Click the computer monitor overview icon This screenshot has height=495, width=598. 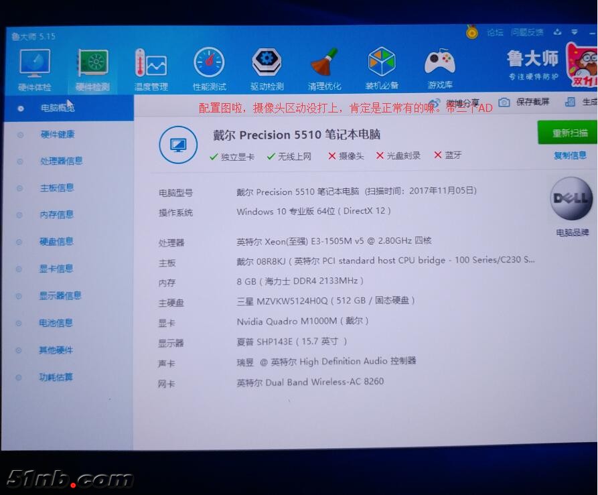[x=178, y=145]
